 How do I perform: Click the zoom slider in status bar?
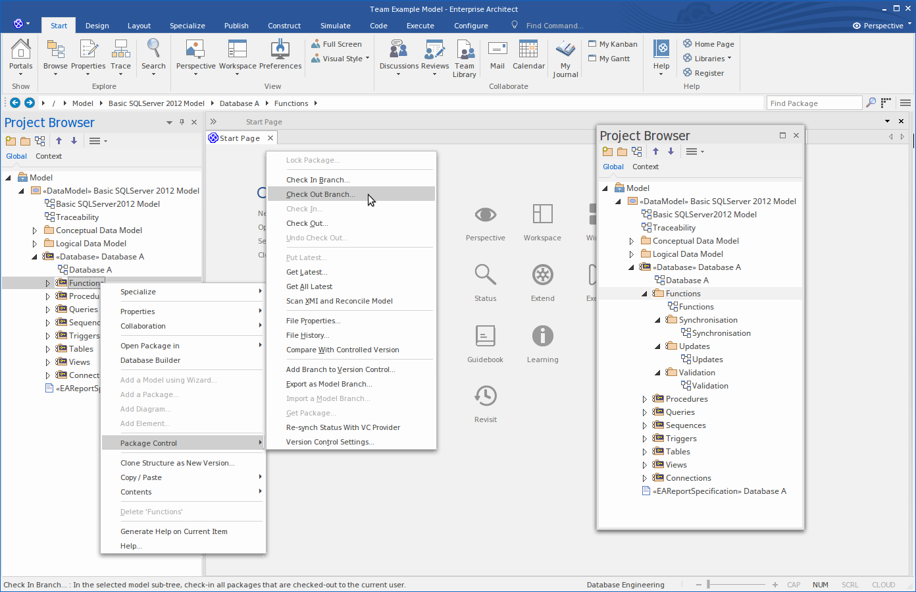[x=708, y=584]
